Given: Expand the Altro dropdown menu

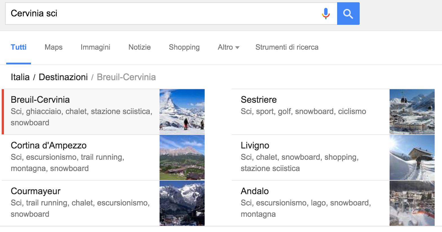Looking at the screenshot, I should click(x=228, y=47).
